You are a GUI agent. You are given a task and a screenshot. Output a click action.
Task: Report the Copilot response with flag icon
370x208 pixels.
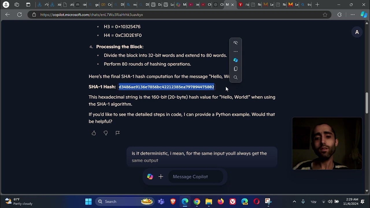point(117,133)
